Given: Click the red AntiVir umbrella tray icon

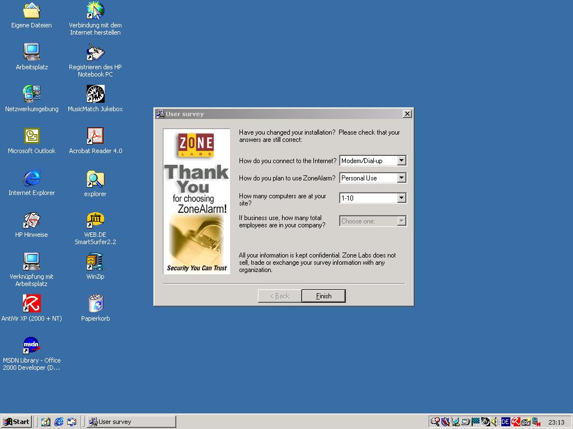Looking at the screenshot, I should click(515, 422).
